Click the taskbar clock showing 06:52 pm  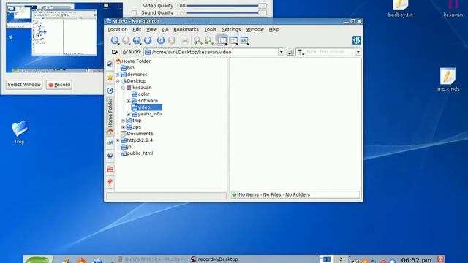click(x=416, y=260)
